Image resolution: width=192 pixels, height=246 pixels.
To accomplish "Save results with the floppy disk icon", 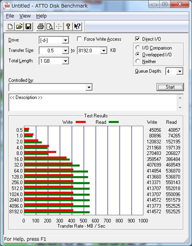I will point(28,26).
